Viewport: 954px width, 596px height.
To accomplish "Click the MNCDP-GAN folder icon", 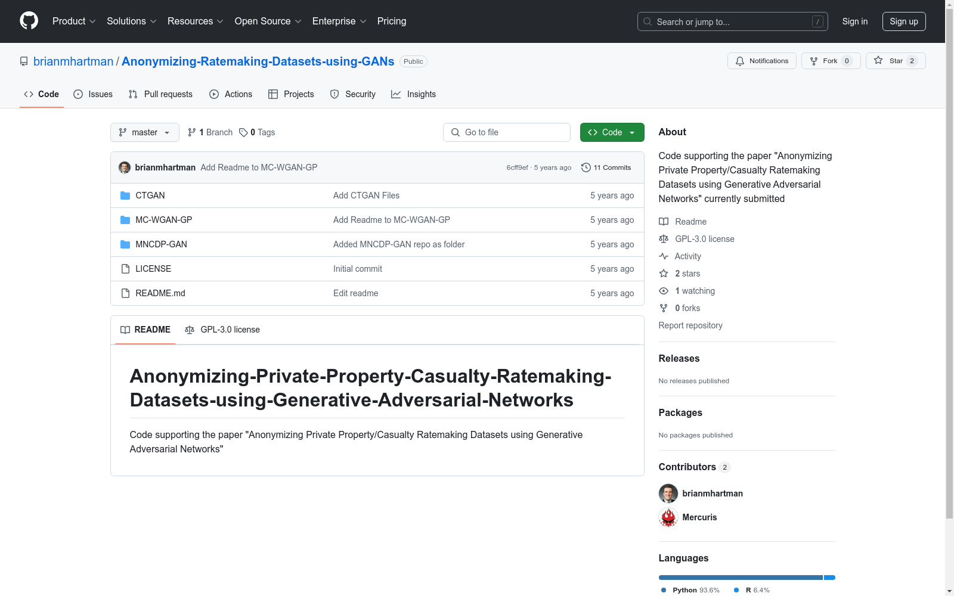I will pos(125,244).
